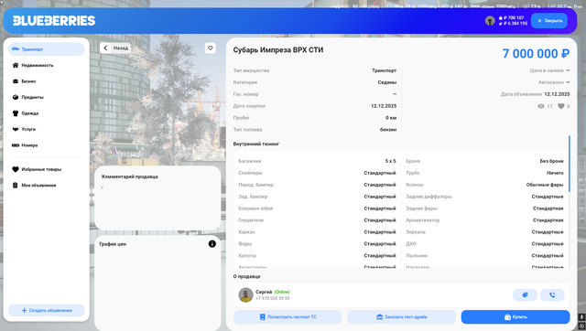Click the Броня value Без брони

pyautogui.click(x=551, y=161)
